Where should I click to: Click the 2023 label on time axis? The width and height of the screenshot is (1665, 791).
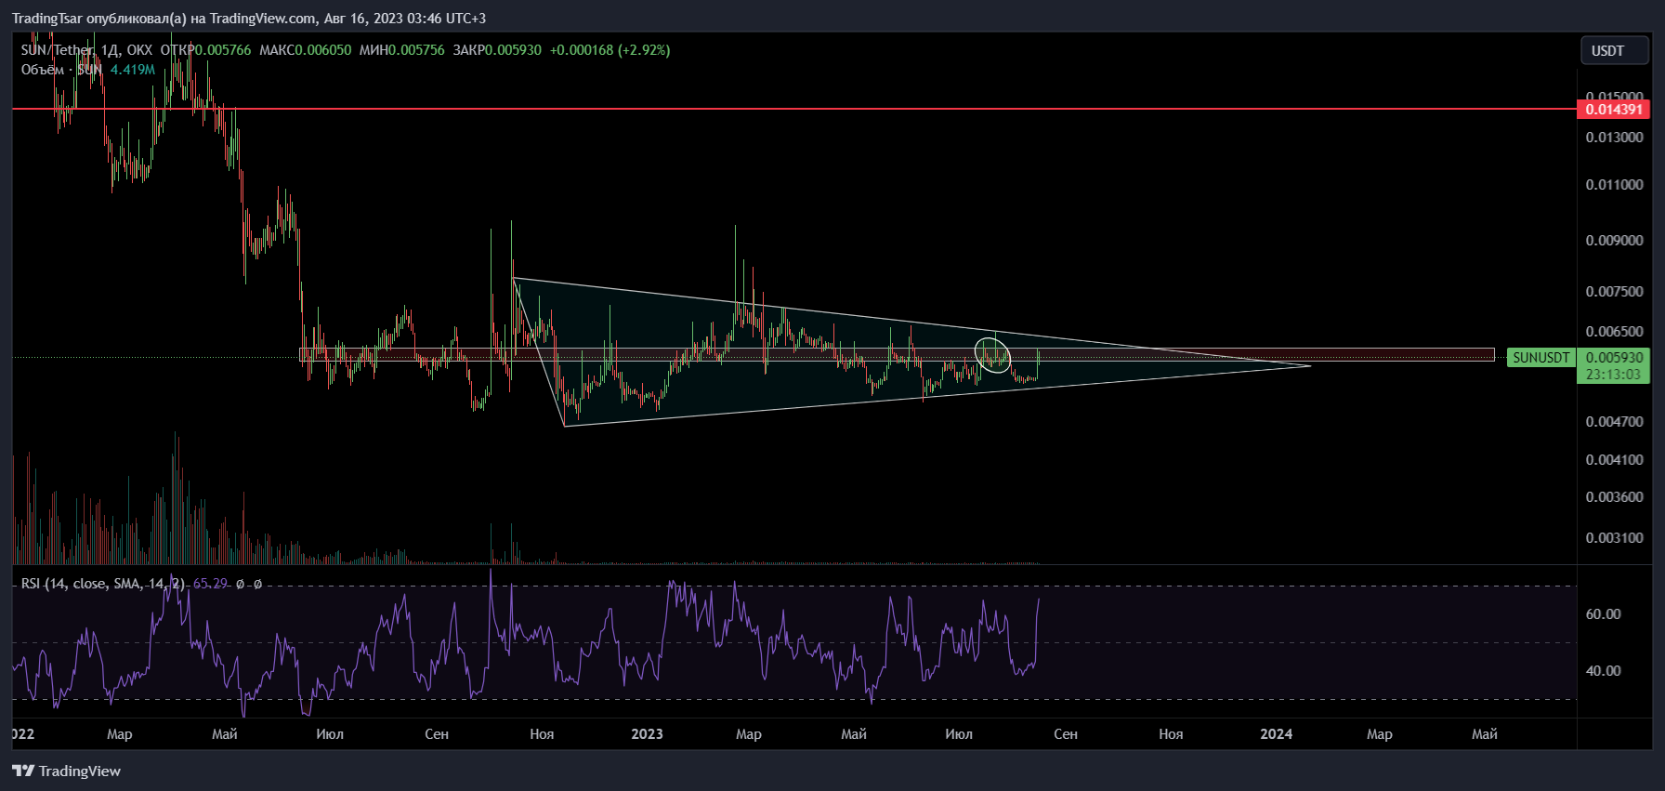click(x=647, y=734)
